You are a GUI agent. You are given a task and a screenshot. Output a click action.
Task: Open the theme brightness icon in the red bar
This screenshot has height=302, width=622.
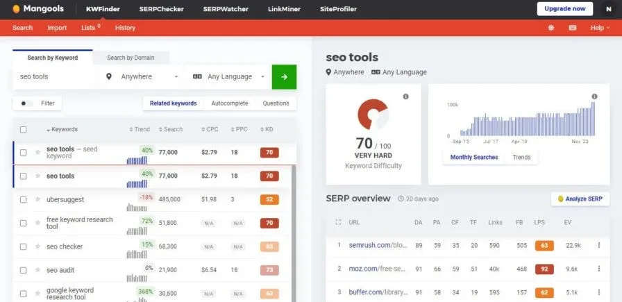point(551,28)
